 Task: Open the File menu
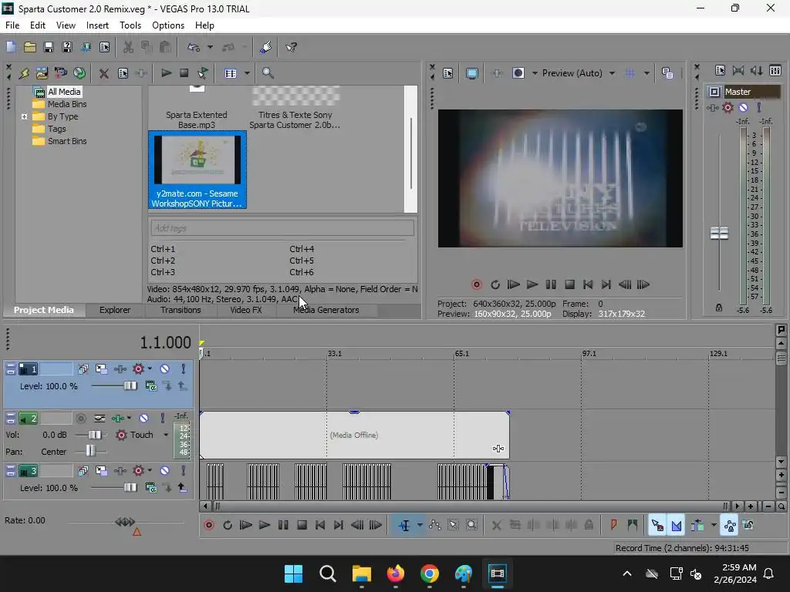point(12,25)
